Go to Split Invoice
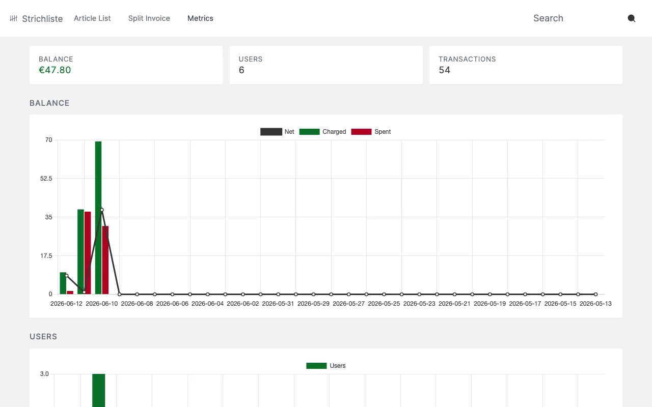Image resolution: width=652 pixels, height=407 pixels. (x=149, y=18)
